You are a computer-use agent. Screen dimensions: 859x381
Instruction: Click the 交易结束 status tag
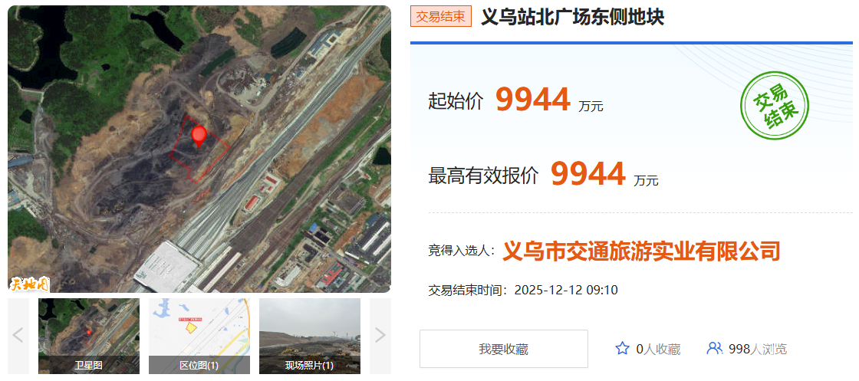pyautogui.click(x=440, y=17)
